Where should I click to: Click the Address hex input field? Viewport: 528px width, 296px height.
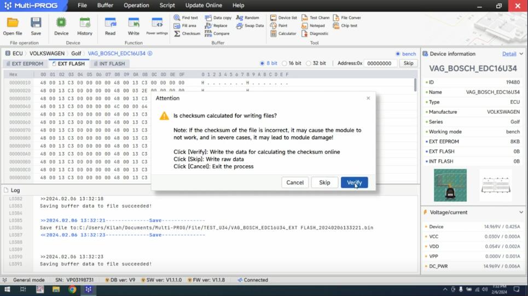[380, 63]
